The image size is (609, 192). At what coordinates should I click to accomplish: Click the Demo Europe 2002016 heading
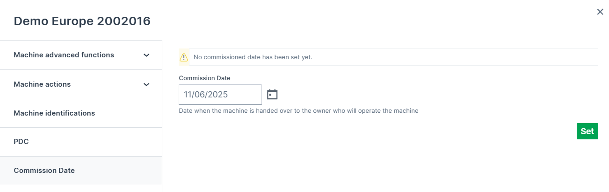pyautogui.click(x=82, y=21)
